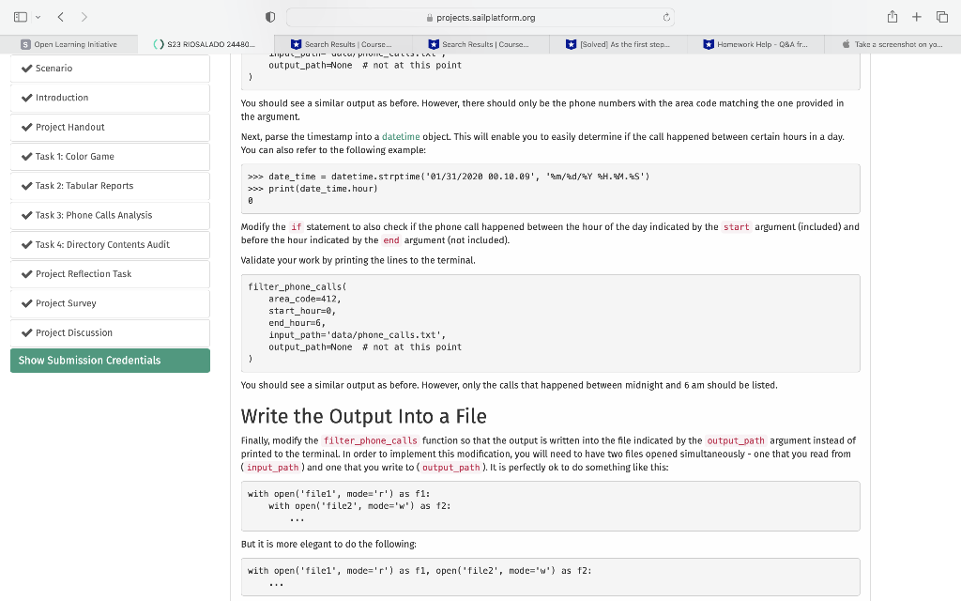Image resolution: width=961 pixels, height=601 pixels.
Task: Open a new tab with the plus icon
Action: tap(916, 16)
